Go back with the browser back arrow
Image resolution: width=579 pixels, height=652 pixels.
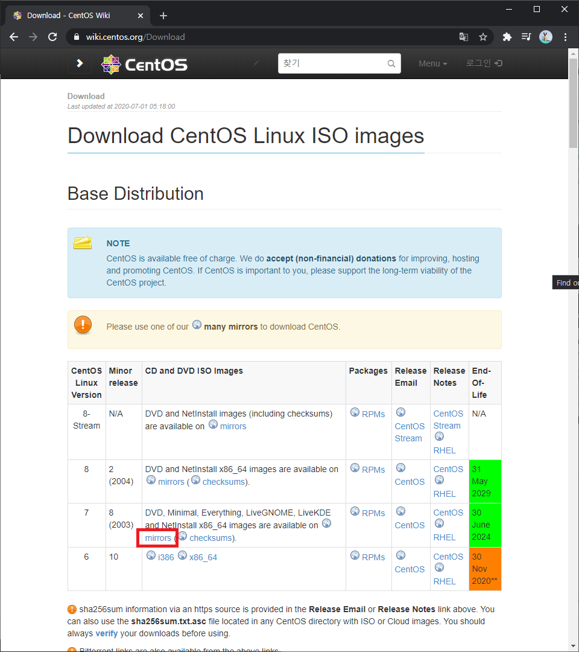click(14, 37)
